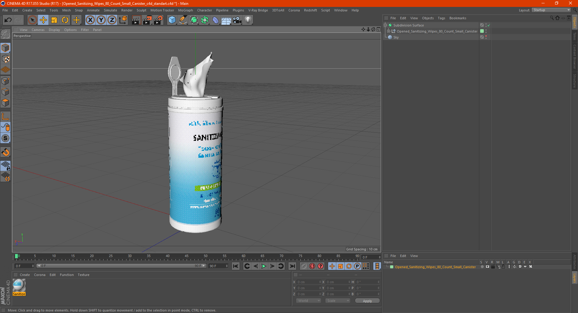Switch to Points mode in sidebar
The image size is (578, 313).
point(5,81)
